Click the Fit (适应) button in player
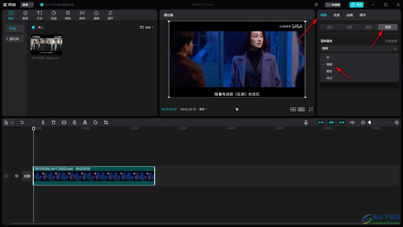The image size is (403, 227). 301,109
